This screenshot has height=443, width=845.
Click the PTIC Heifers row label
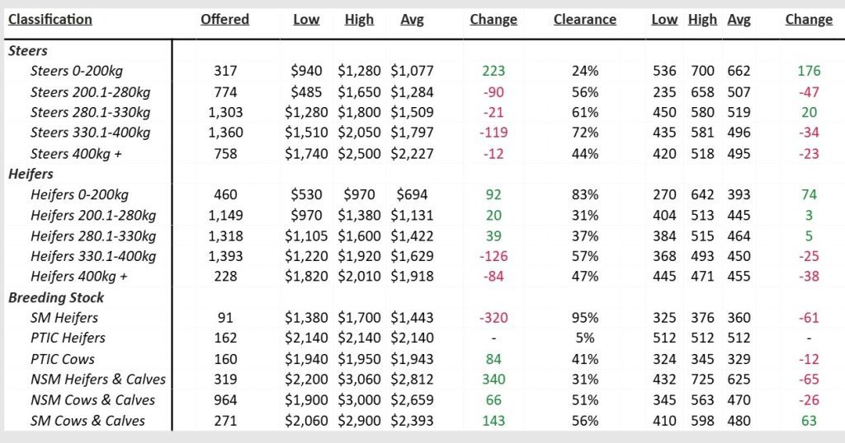[68, 338]
